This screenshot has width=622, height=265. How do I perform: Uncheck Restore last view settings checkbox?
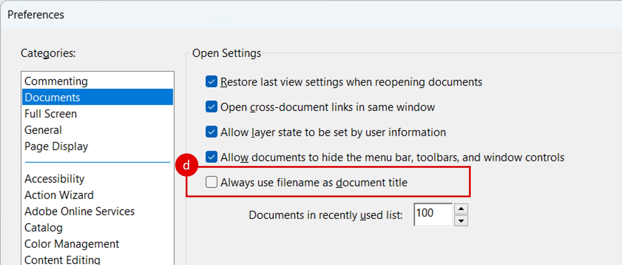211,81
